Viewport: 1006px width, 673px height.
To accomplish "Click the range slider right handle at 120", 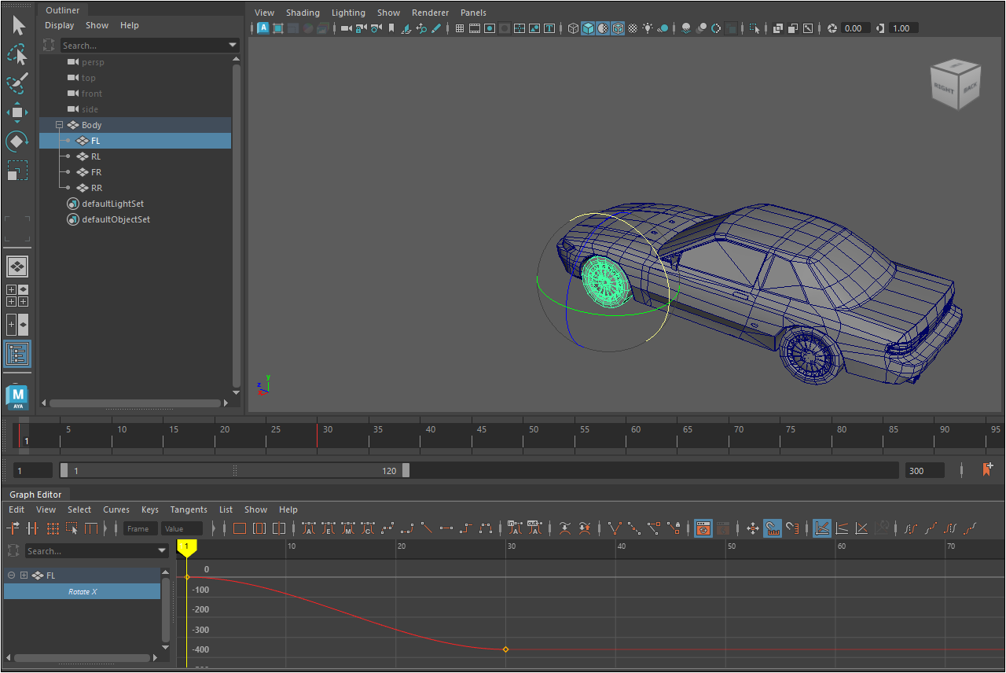I will click(406, 470).
